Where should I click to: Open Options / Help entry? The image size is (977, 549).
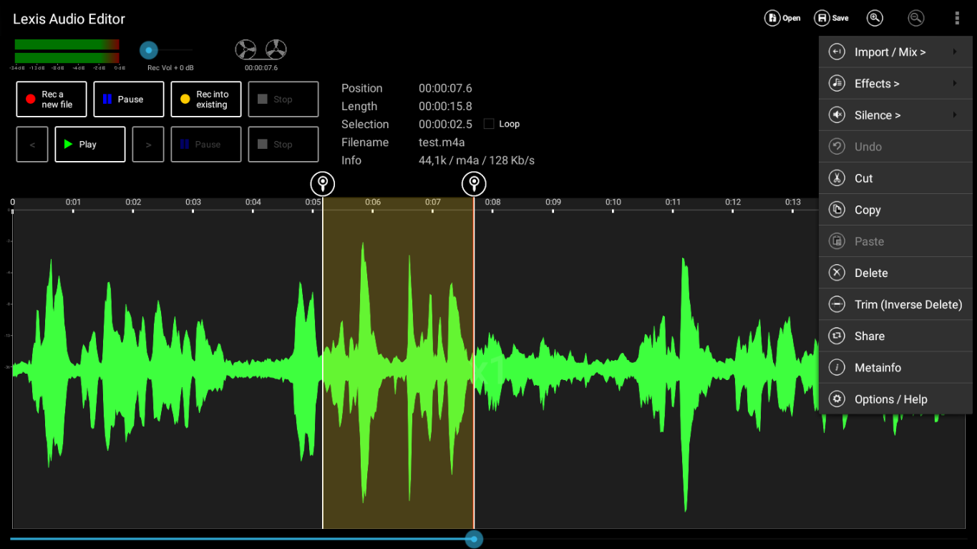pos(895,399)
